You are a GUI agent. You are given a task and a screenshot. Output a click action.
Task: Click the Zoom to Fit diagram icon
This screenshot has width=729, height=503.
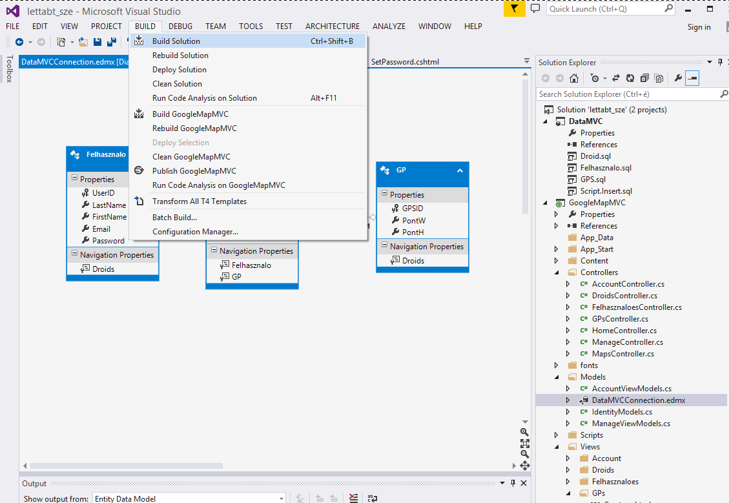[x=524, y=444]
